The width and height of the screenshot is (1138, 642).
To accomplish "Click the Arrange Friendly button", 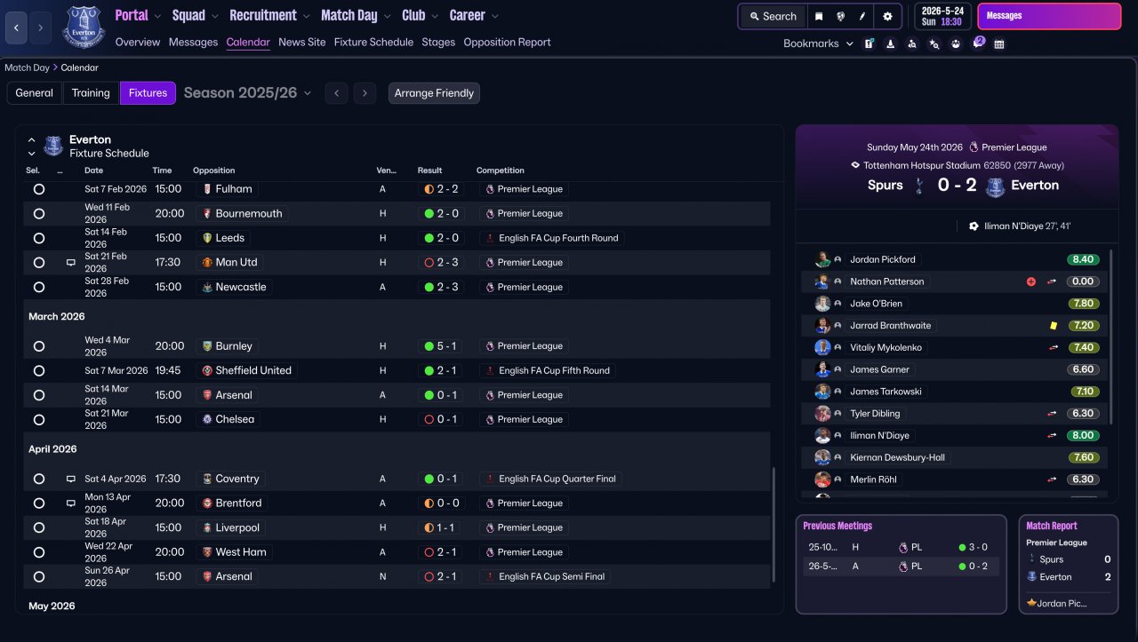I will 434,93.
